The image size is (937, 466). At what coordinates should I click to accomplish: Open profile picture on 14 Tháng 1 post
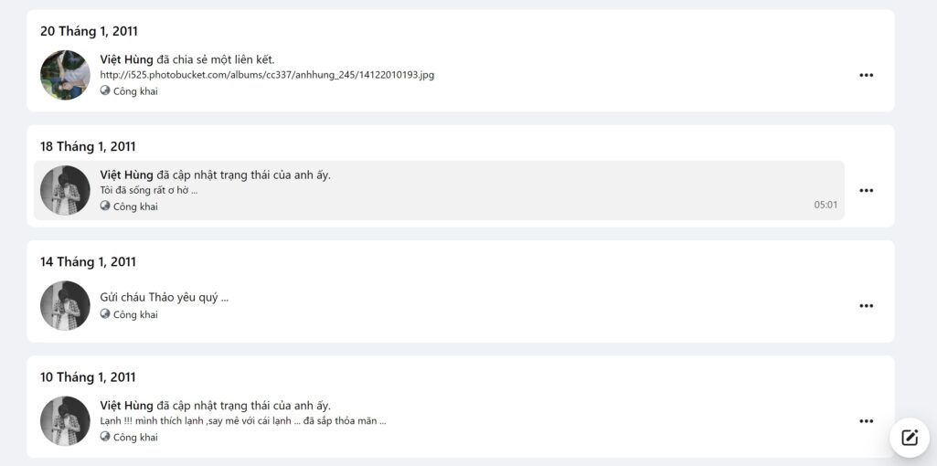pos(65,306)
